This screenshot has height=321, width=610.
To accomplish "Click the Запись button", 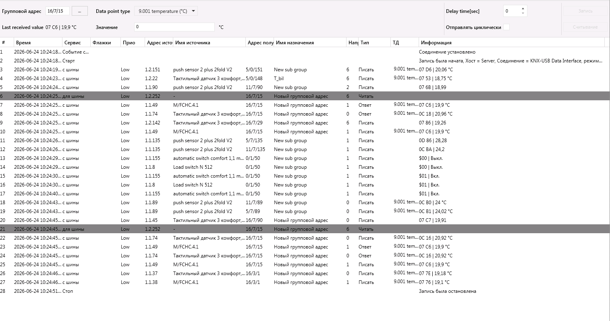I will (x=585, y=11).
